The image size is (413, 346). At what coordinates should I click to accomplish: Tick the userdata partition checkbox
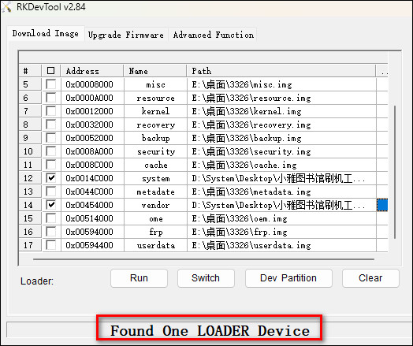(x=50, y=245)
